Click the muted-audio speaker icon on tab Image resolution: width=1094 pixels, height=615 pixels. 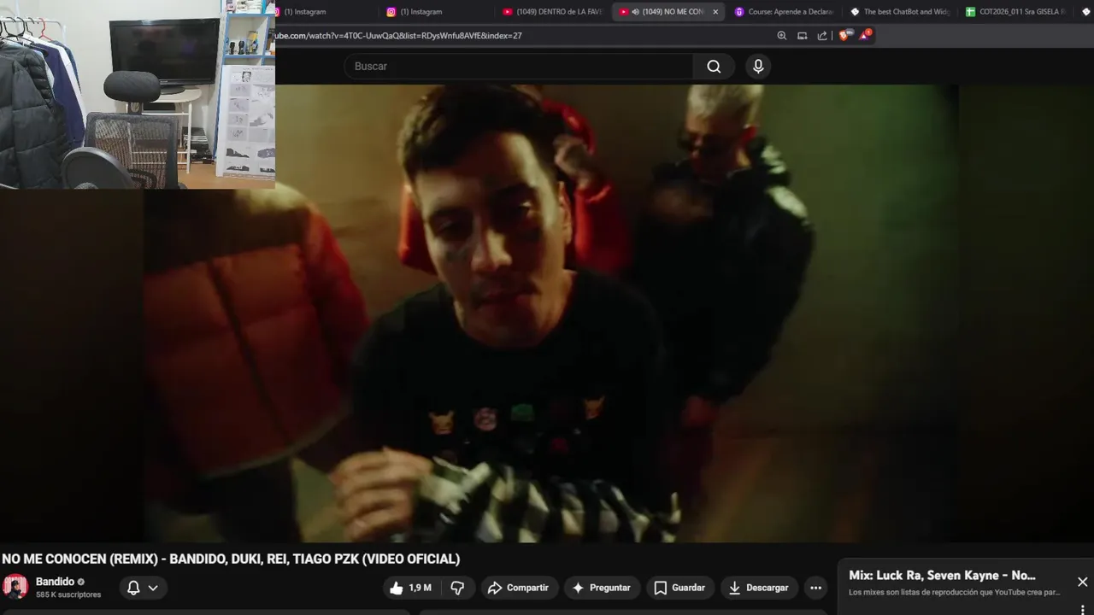635,12
